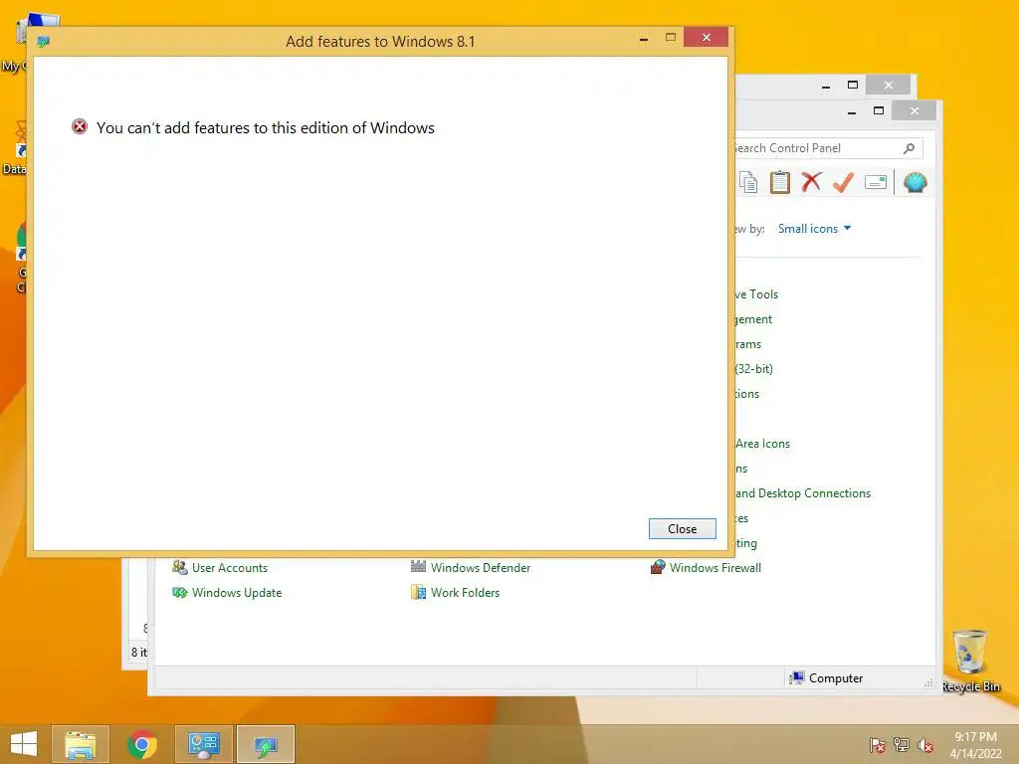Open File Explorer from the taskbar

[x=80, y=744]
